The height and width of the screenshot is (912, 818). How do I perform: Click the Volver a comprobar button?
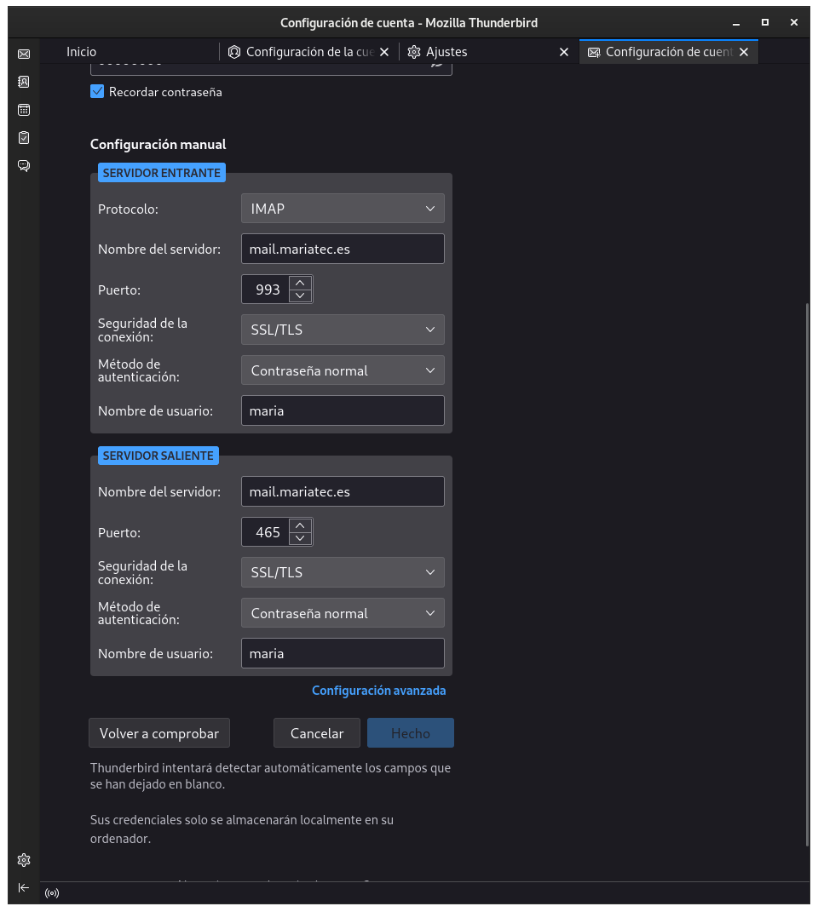tap(159, 733)
